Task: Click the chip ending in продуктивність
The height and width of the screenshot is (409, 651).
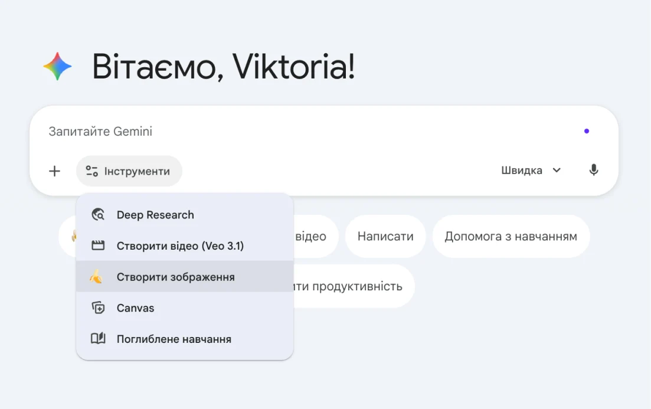Action: 354,286
